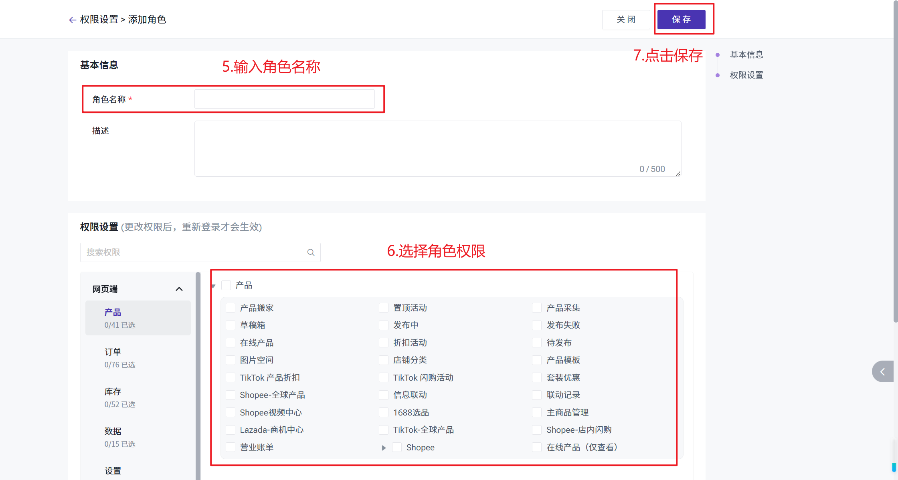Toggle the 主商品管理 checkbox
Screen dimensions: 898x480
537,412
